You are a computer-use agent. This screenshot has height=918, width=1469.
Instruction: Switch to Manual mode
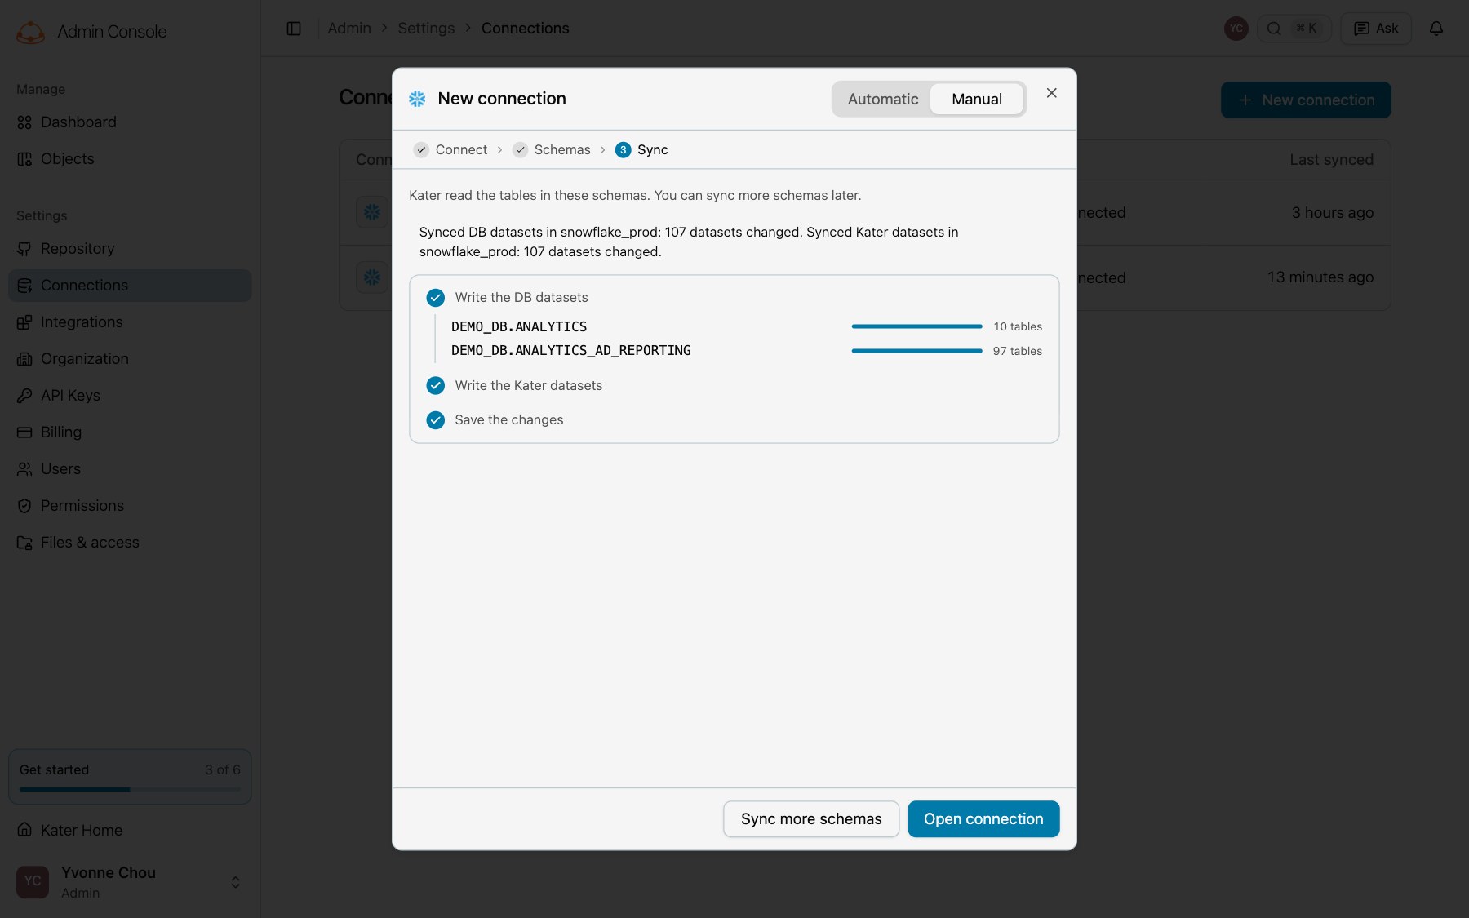tap(977, 99)
